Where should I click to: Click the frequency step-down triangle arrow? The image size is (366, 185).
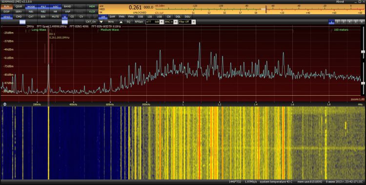coord(101,22)
